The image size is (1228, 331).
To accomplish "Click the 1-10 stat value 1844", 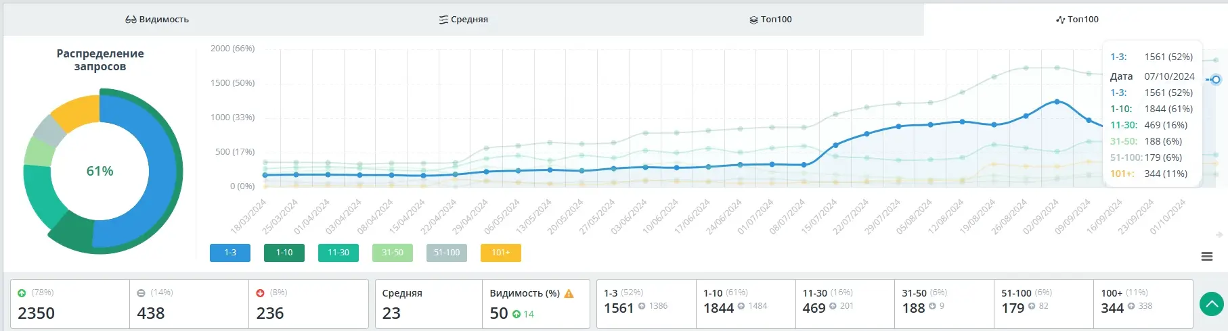I will (718, 308).
